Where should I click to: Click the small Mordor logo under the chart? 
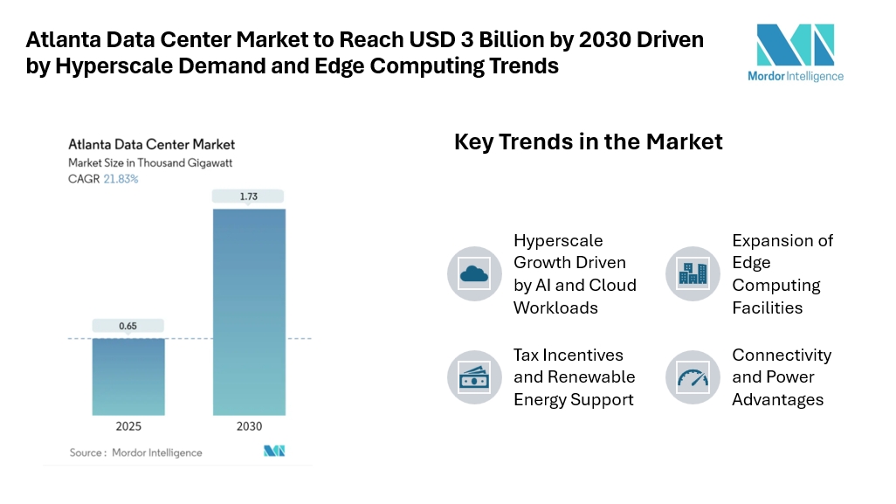click(x=274, y=451)
